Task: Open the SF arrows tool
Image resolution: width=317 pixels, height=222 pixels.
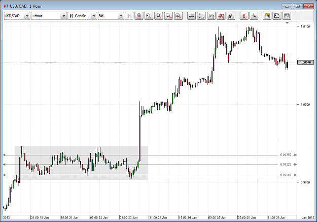Action: coord(231,16)
